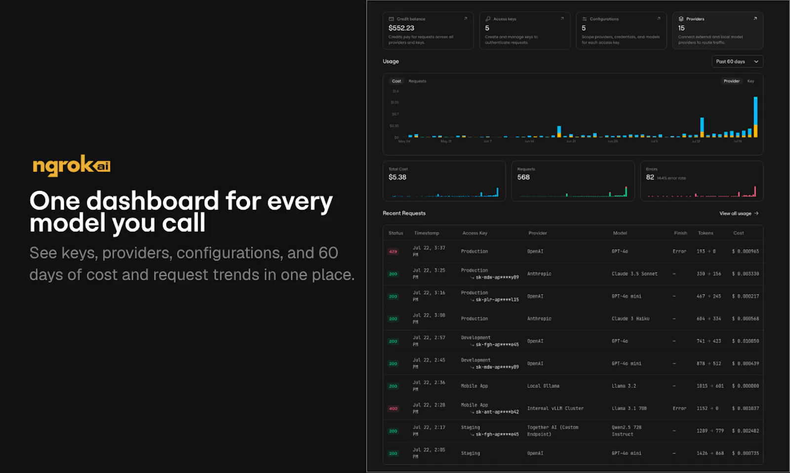Click the sk-ant-ap****b42 key text
This screenshot has height=473, width=790.
497,412
